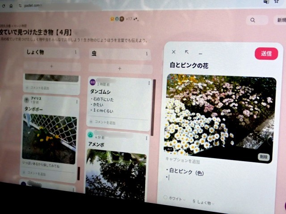Open the アメンボ post options menu
286x214 pixels.
tap(147, 136)
